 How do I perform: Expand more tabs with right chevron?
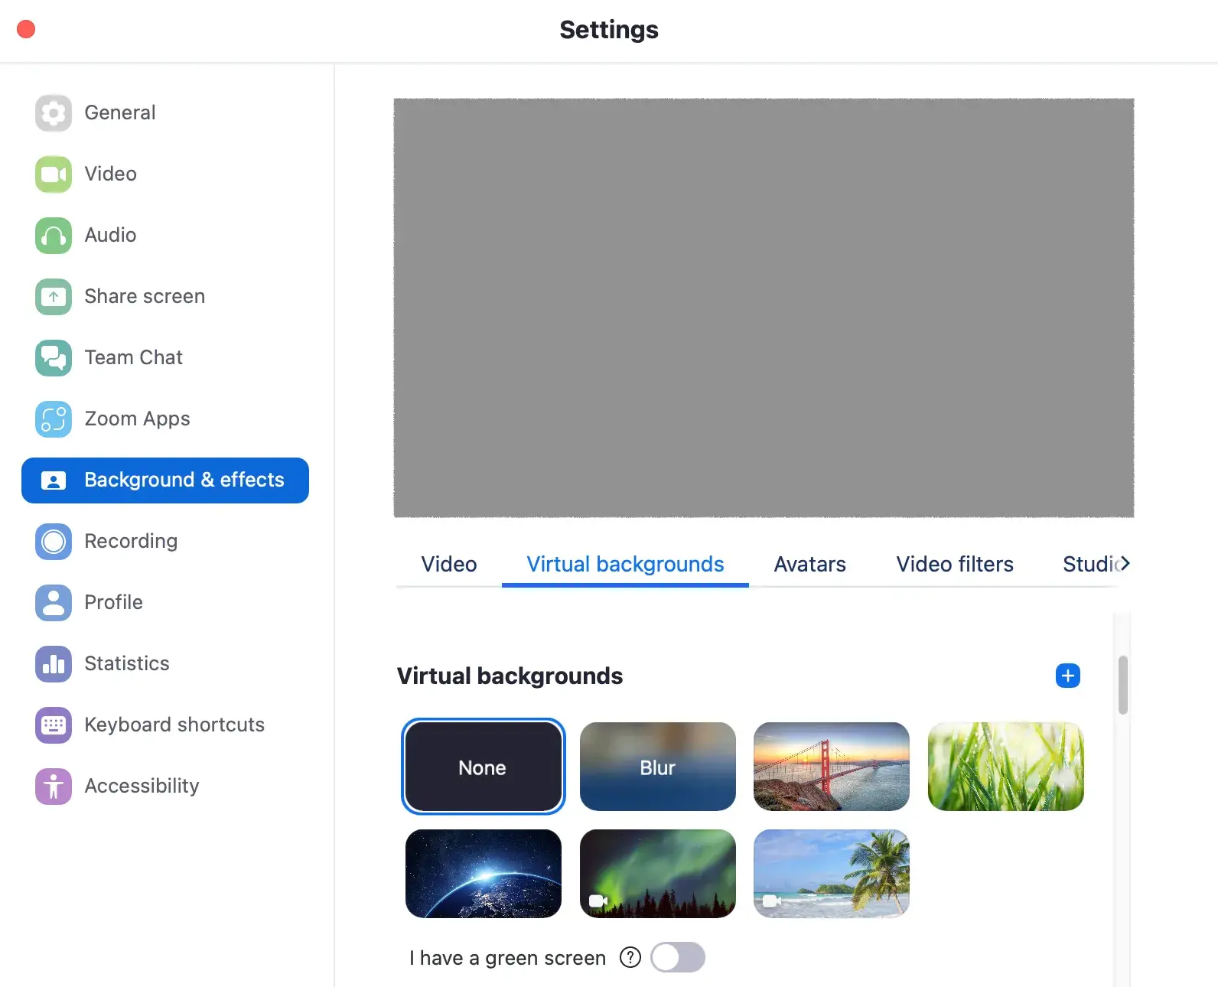point(1125,564)
